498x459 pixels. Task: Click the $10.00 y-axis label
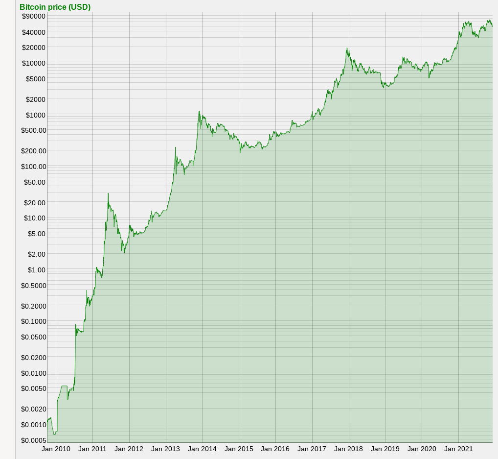(35, 218)
